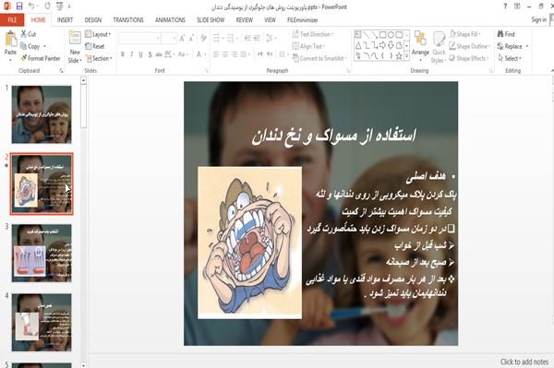Toggle Align Left paragraph

pos(216,54)
